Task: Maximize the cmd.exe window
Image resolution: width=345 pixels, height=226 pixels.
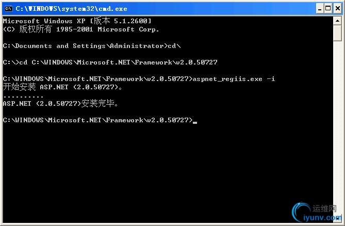Action: (x=328, y=9)
